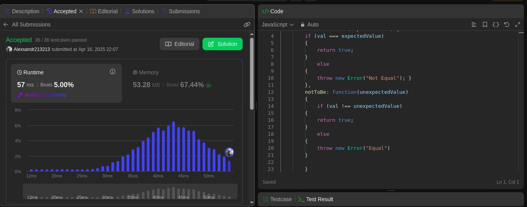Select the Memory card
This screenshot has width=527, height=207.
182,83
